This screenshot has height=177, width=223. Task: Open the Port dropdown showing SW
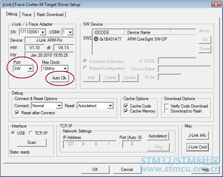pyautogui.click(x=30, y=69)
